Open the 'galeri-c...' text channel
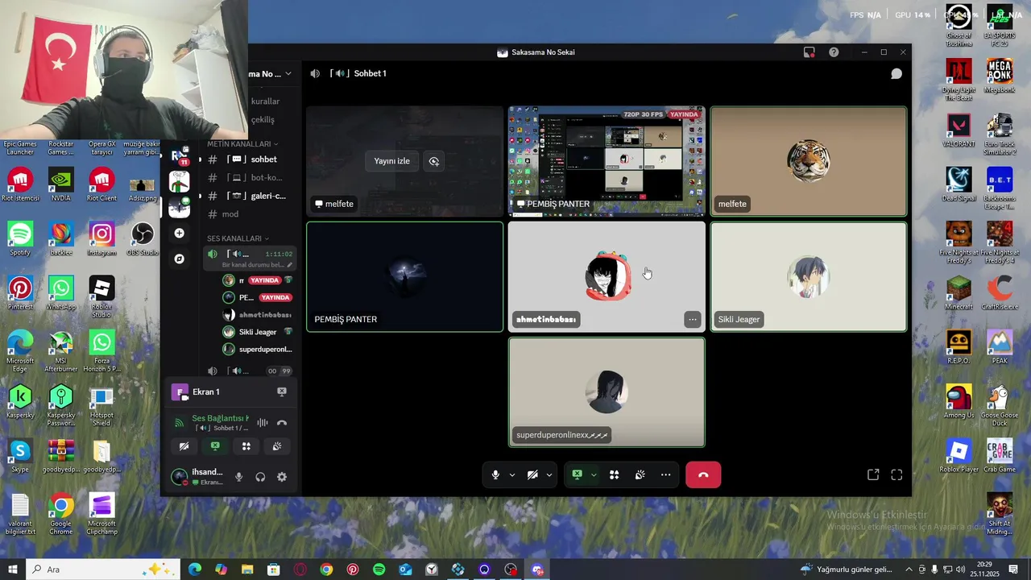The image size is (1031, 580). [251, 196]
